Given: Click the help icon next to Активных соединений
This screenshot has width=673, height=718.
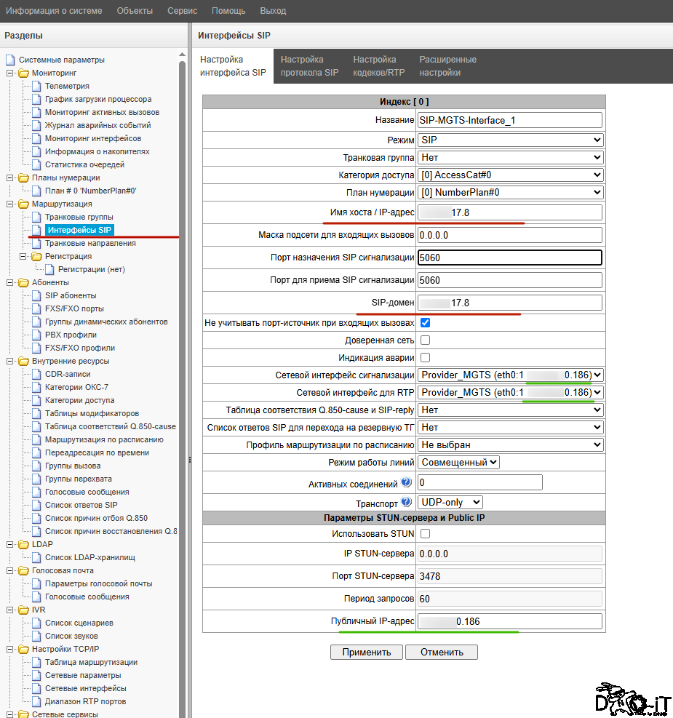Looking at the screenshot, I should pos(406,482).
